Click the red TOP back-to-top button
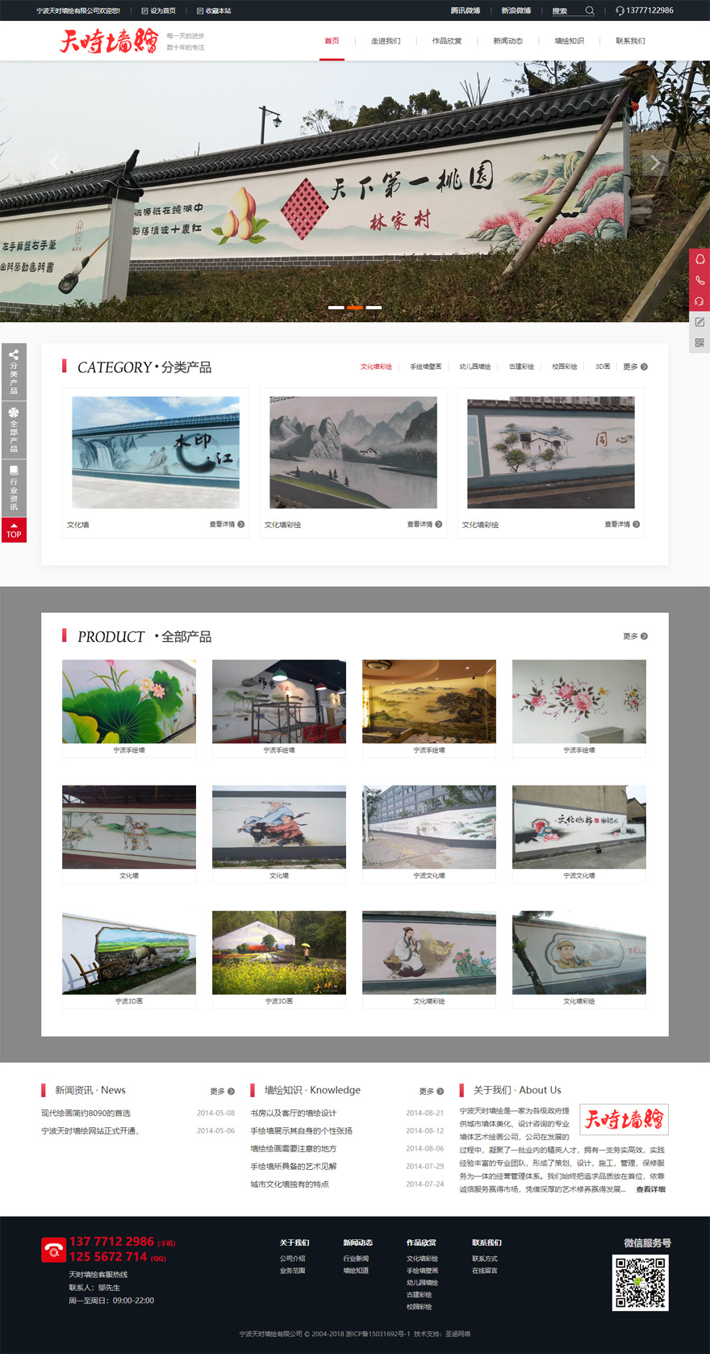Viewport: 710px width, 1354px height. pyautogui.click(x=14, y=530)
